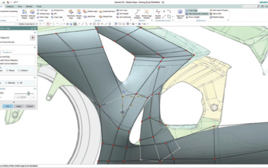Open the Studio Spline tool
The height and width of the screenshot is (168, 268).
158,14
